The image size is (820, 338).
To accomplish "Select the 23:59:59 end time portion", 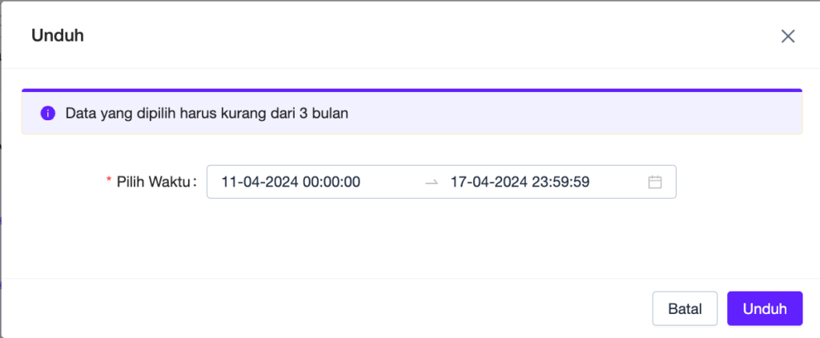I will 561,182.
